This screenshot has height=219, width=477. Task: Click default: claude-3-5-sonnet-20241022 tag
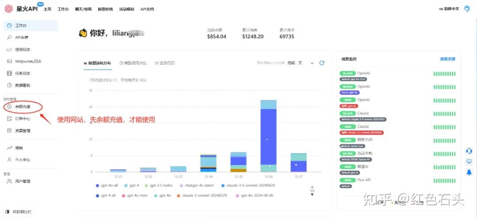(363, 119)
